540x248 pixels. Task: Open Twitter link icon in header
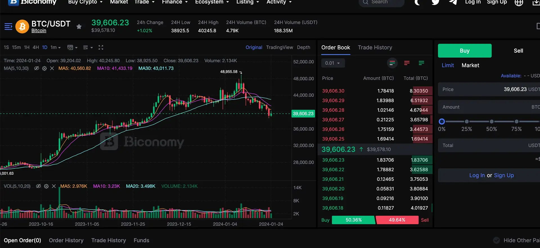[x=435, y=2]
